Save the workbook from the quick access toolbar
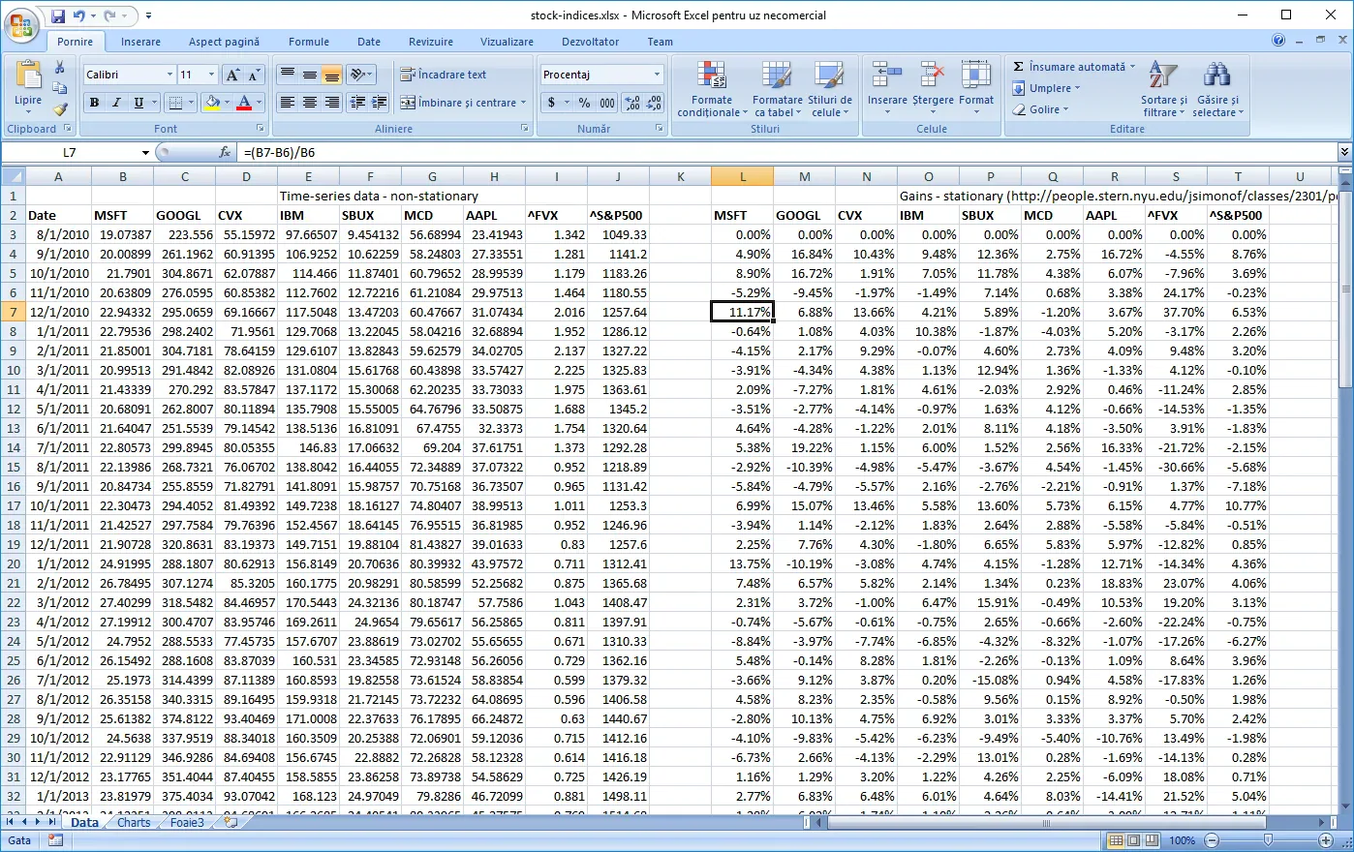 coord(58,15)
